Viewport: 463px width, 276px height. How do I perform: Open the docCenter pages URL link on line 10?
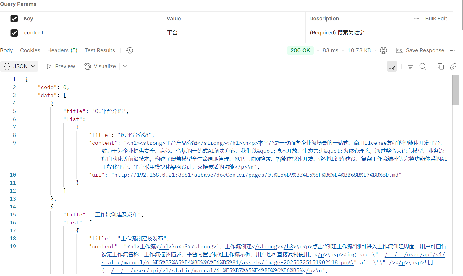click(256, 175)
